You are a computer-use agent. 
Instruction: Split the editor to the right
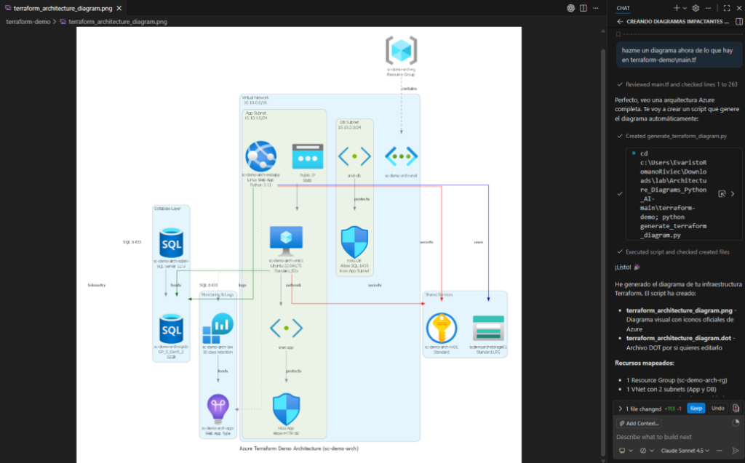click(x=585, y=8)
